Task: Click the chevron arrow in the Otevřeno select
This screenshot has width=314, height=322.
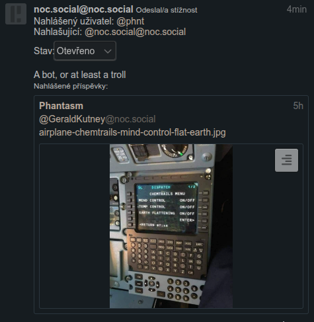Action: (x=108, y=52)
